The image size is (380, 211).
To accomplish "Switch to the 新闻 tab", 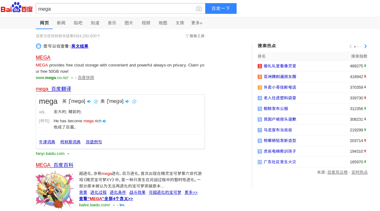I will pyautogui.click(x=61, y=23).
